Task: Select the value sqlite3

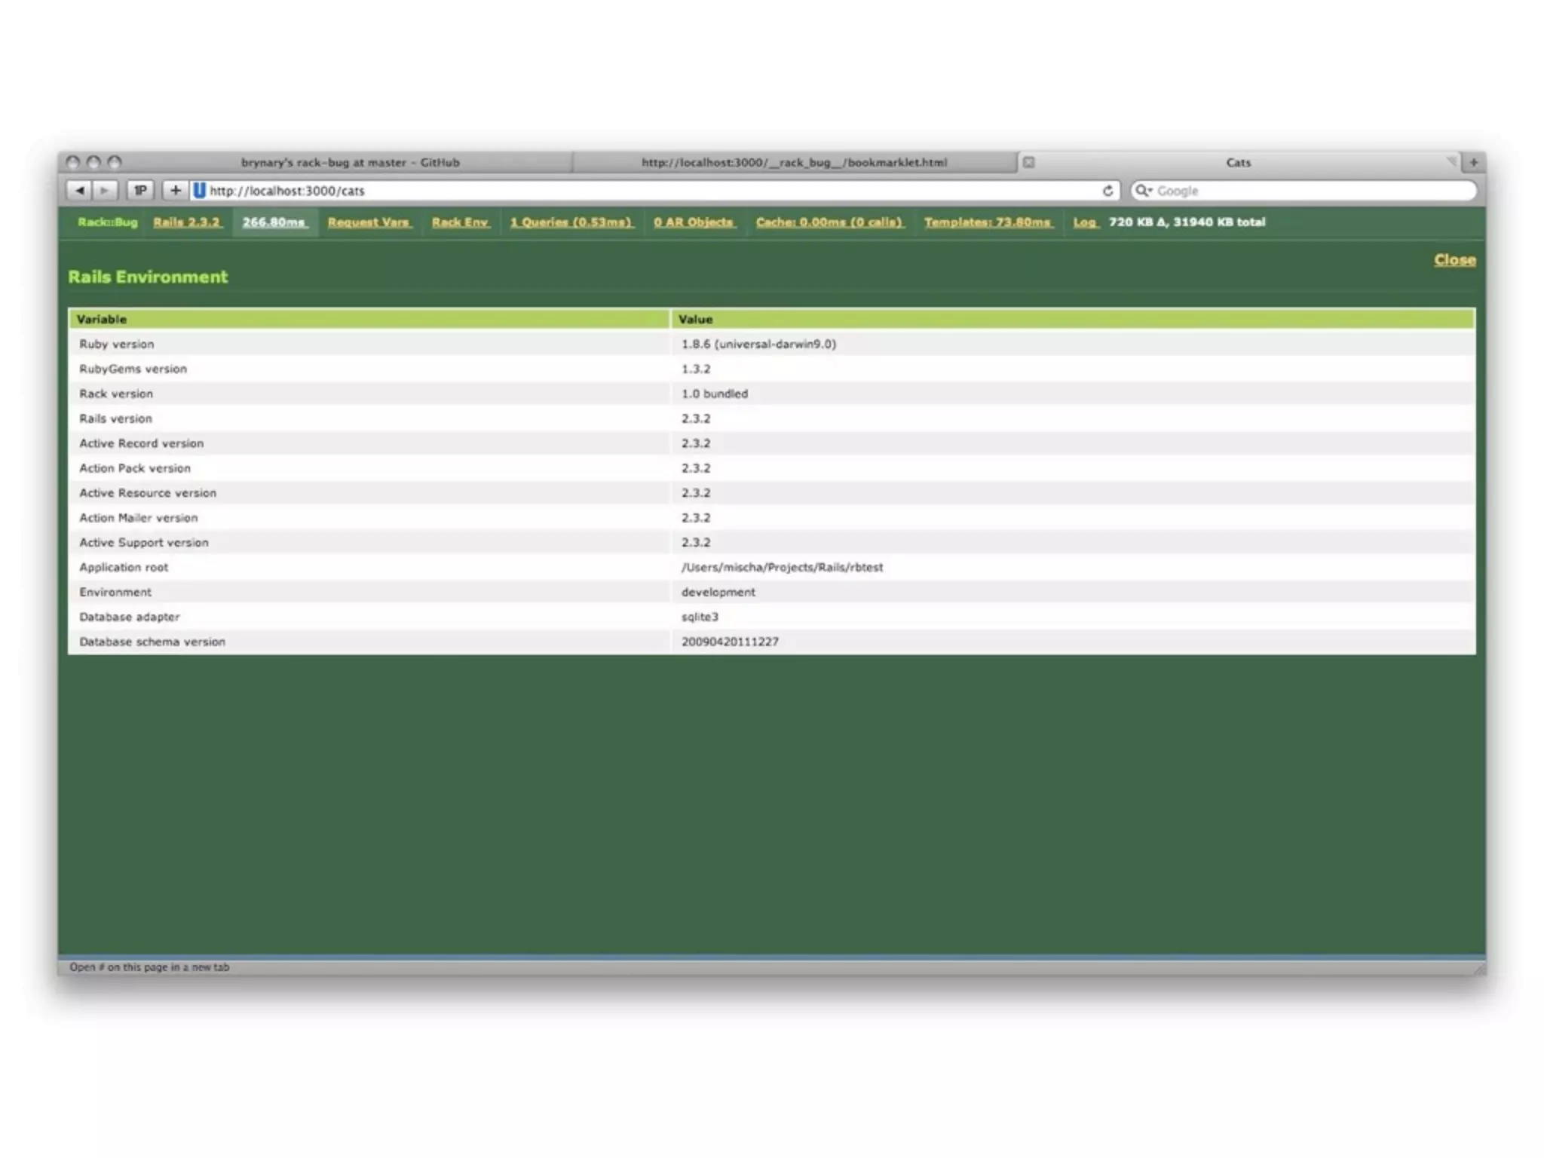Action: pyautogui.click(x=700, y=617)
